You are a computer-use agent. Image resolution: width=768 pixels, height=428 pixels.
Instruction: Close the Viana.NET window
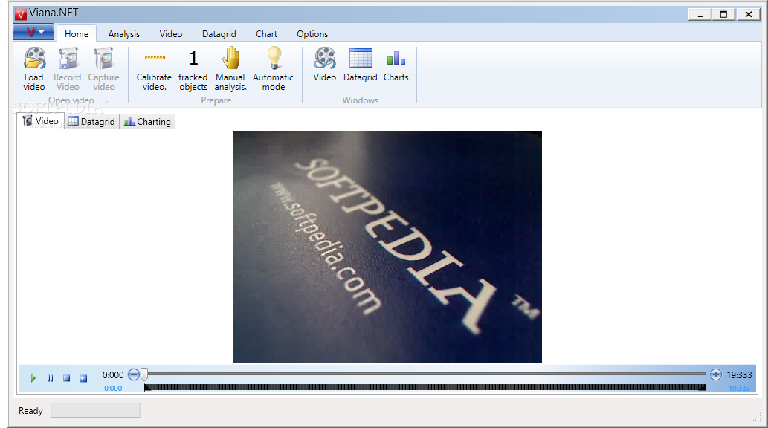(749, 14)
